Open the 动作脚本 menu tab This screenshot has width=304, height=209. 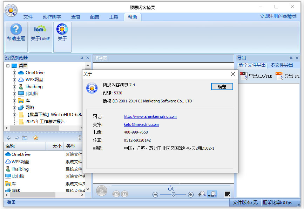tap(52, 17)
